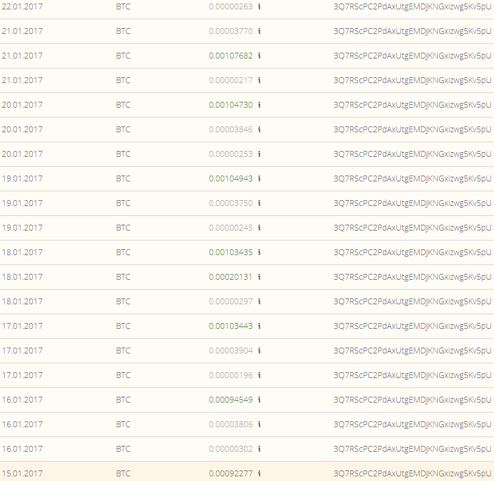The image size is (494, 481).
Task: Select amount 0.00020131
Action: pos(231,277)
